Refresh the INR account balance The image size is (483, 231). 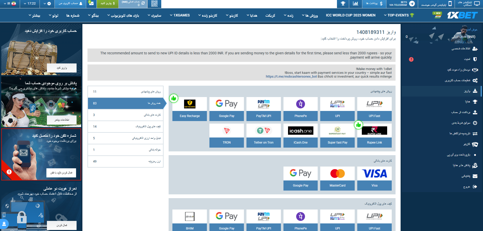(143, 3)
